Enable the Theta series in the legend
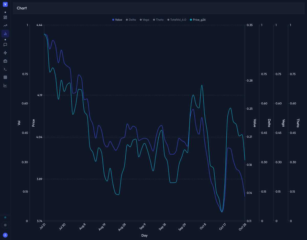This screenshot has width=307, height=240. pyautogui.click(x=158, y=20)
